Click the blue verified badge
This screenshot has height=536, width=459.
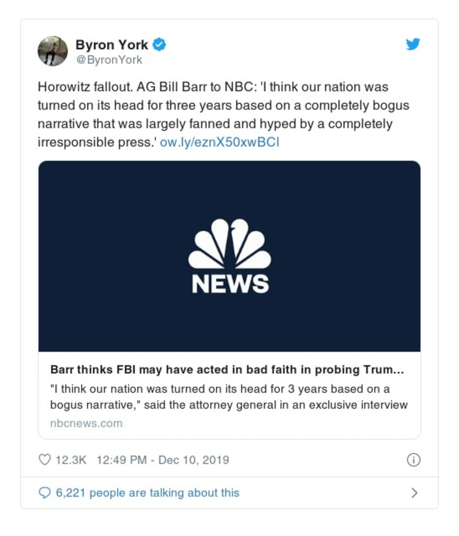tap(160, 44)
